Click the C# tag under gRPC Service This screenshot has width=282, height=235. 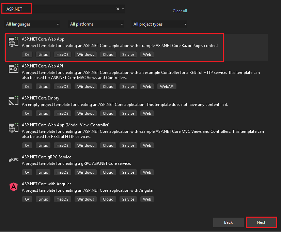coord(27,173)
